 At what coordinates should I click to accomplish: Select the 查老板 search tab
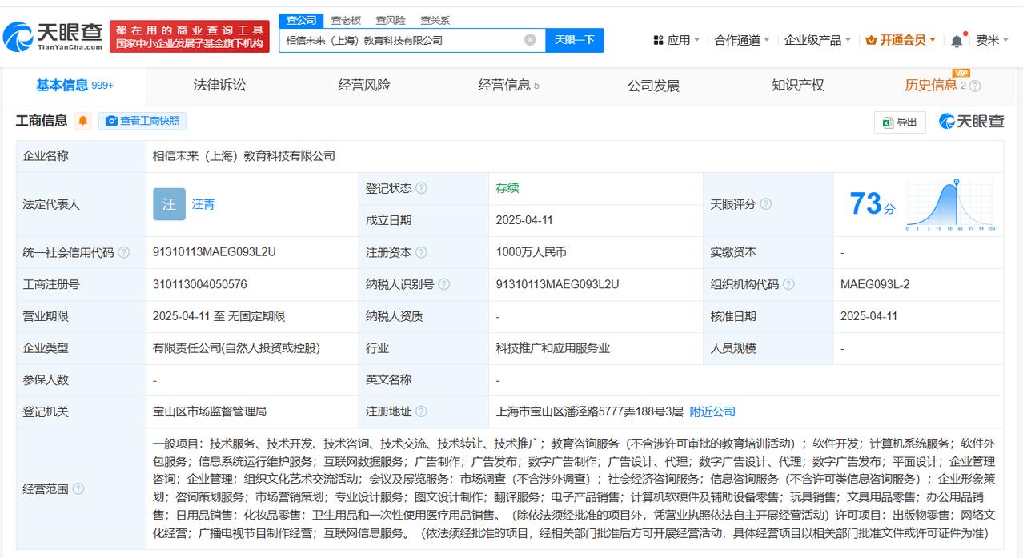[346, 20]
